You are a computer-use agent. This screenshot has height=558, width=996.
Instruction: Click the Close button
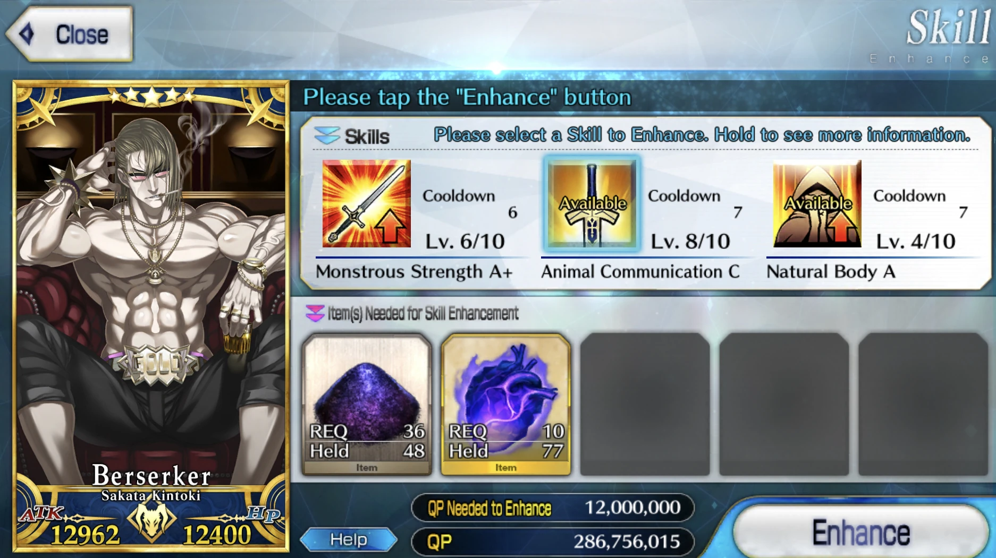(x=70, y=35)
